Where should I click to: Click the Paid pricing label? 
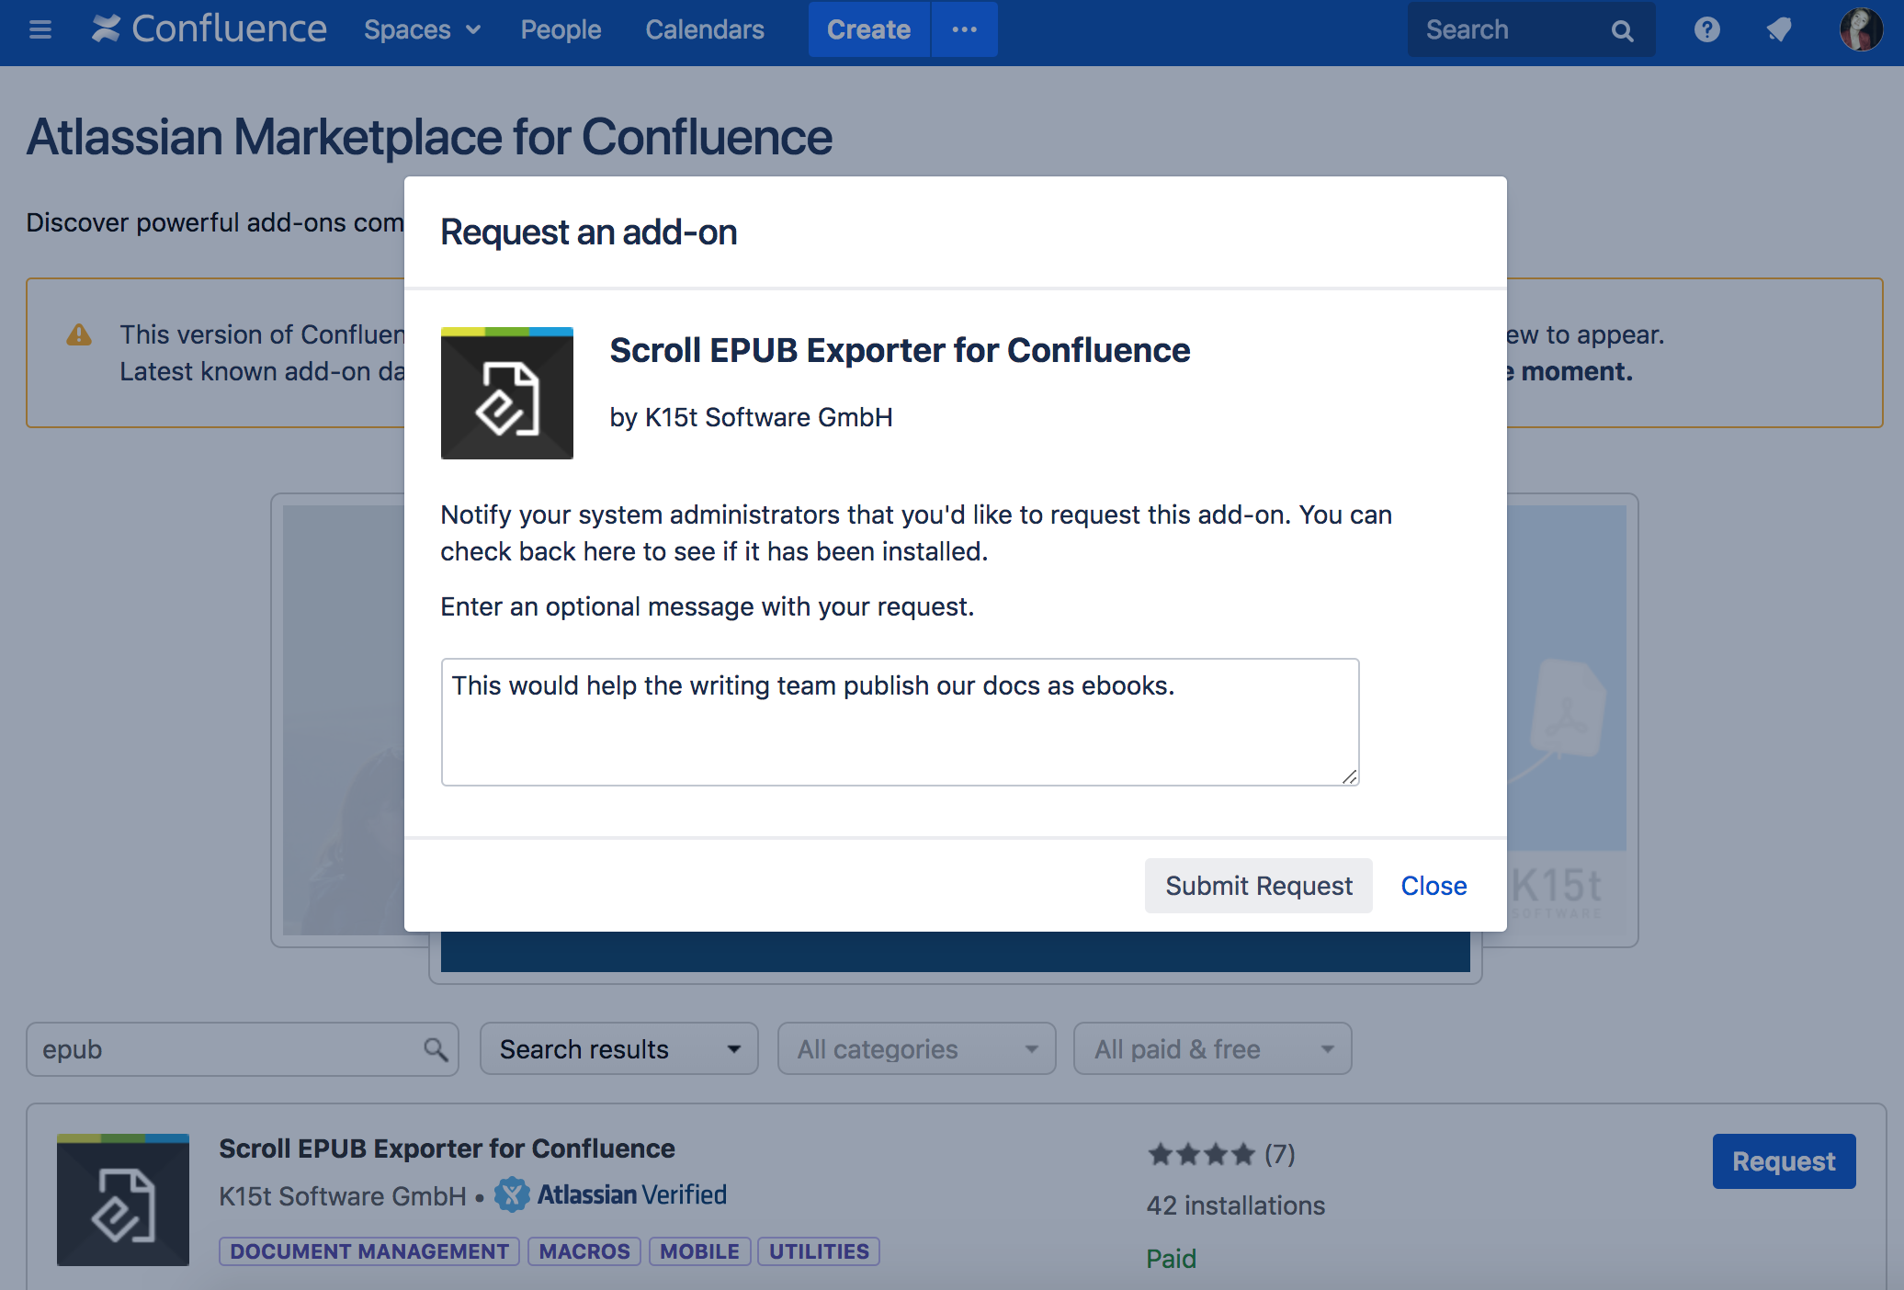click(x=1171, y=1259)
